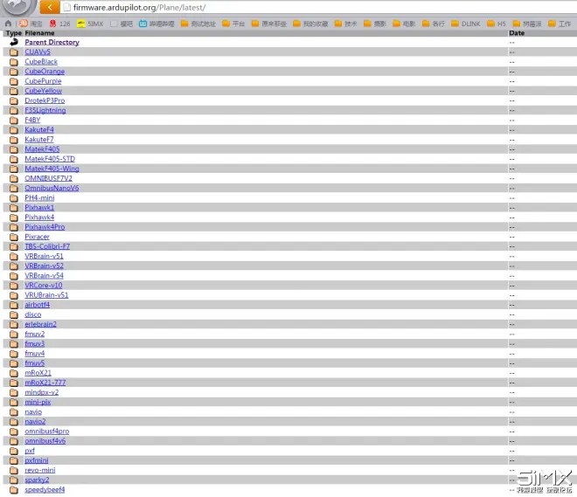Click the folder icon next to CubeBlack
This screenshot has width=577, height=497.
coord(14,62)
